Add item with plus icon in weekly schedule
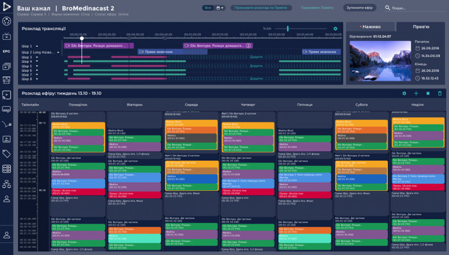 point(416,94)
